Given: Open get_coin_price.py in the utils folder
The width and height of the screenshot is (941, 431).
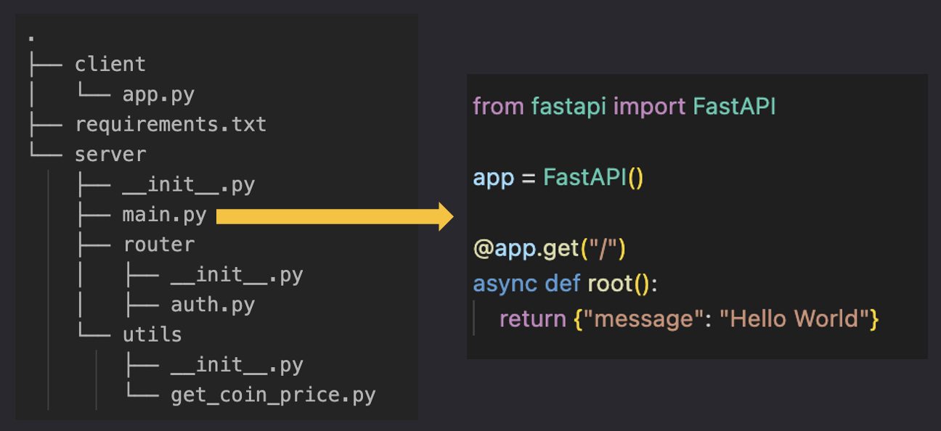Looking at the screenshot, I should [x=273, y=395].
